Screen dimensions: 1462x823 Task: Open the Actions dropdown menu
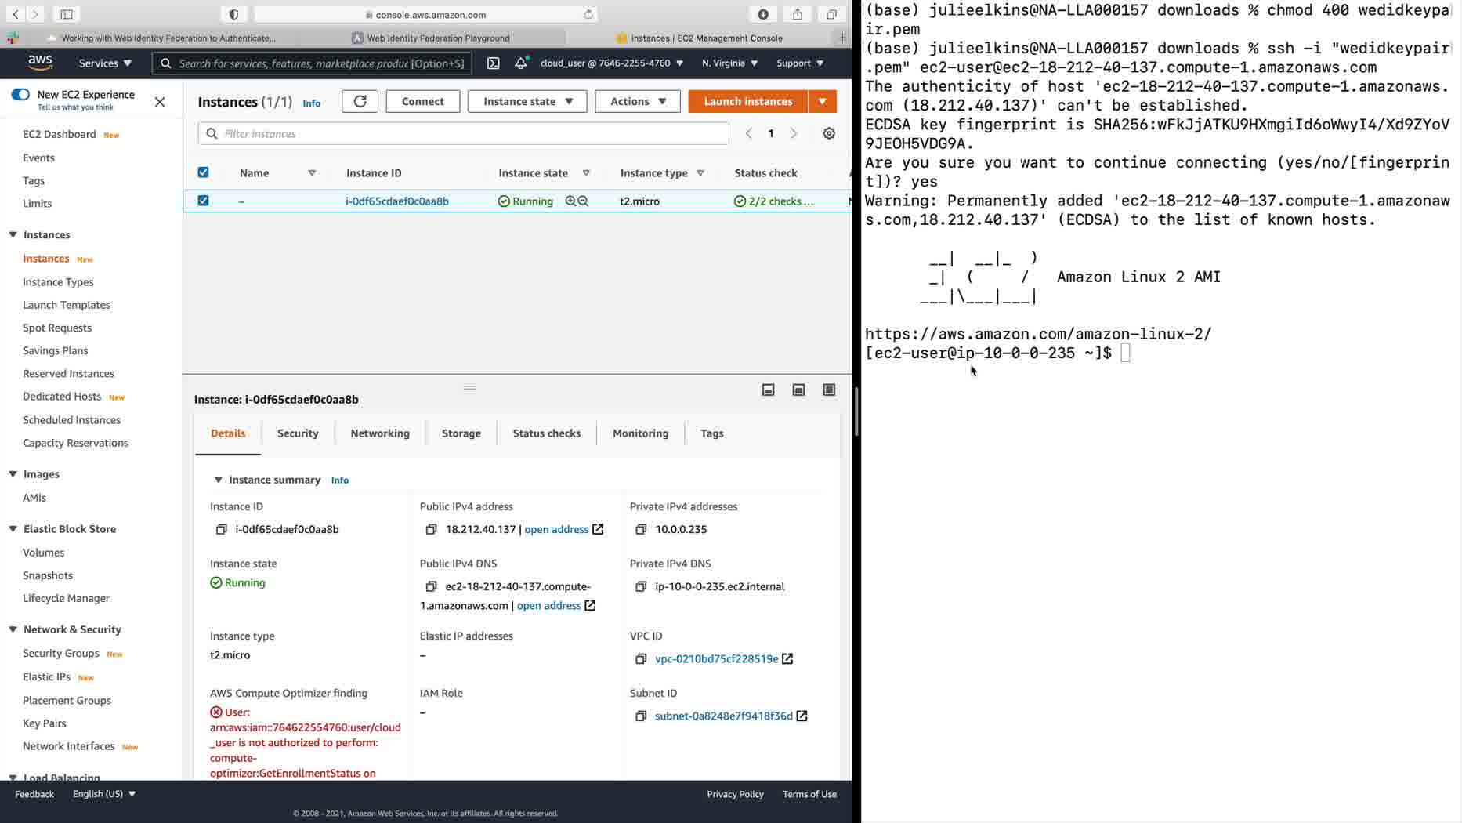(x=638, y=101)
